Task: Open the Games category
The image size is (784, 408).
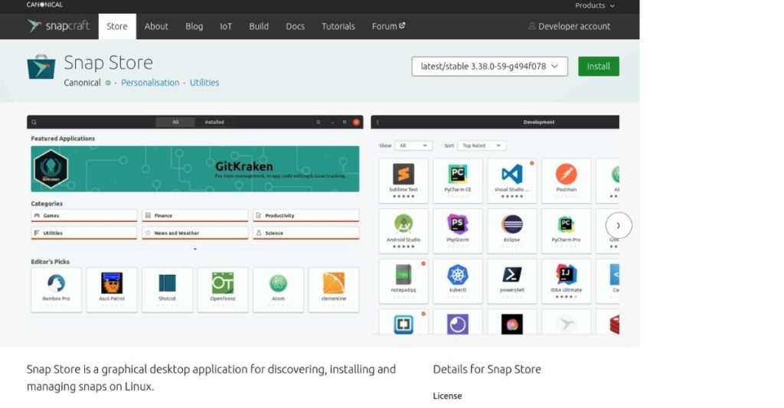Action: pos(84,216)
